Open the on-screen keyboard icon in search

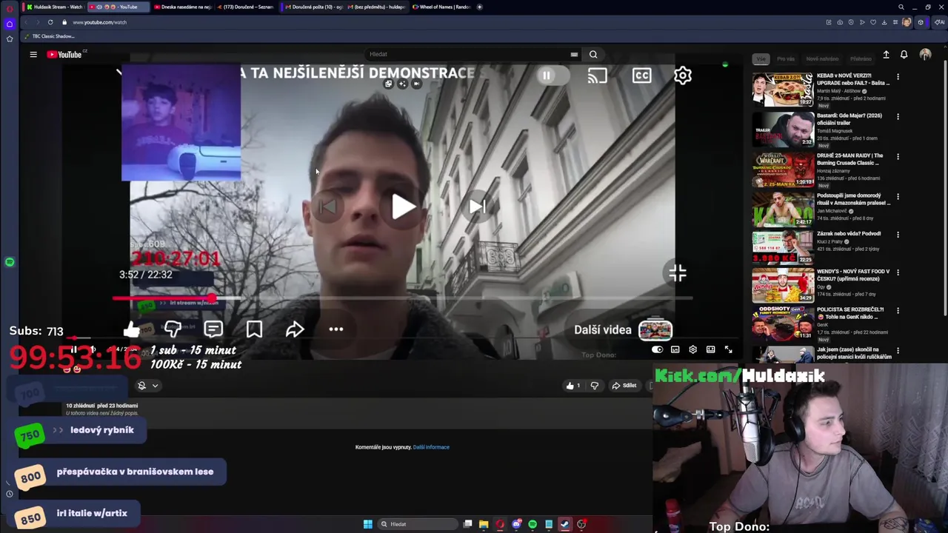tap(574, 54)
